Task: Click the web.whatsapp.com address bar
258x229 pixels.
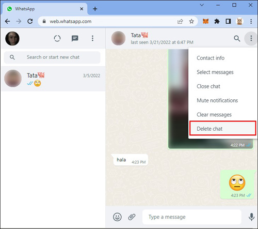Action: (118, 21)
